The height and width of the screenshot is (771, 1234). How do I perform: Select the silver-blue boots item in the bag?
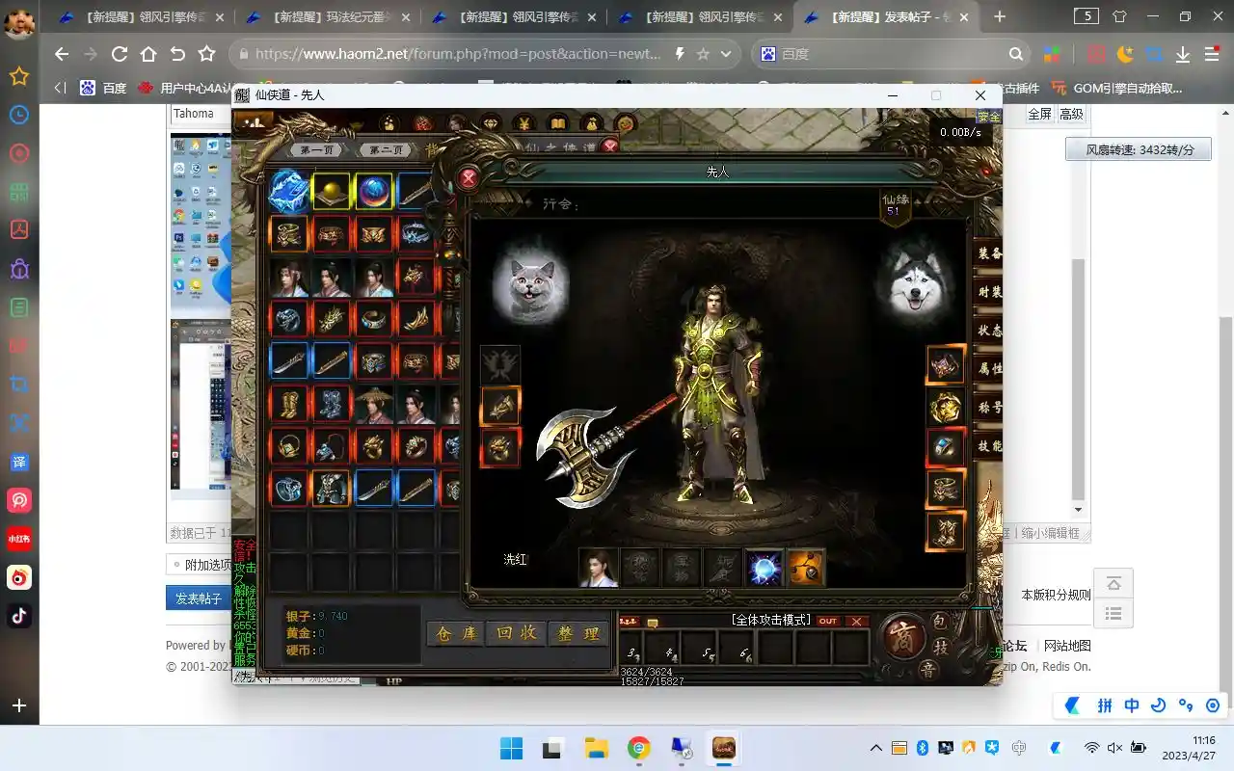331,405
